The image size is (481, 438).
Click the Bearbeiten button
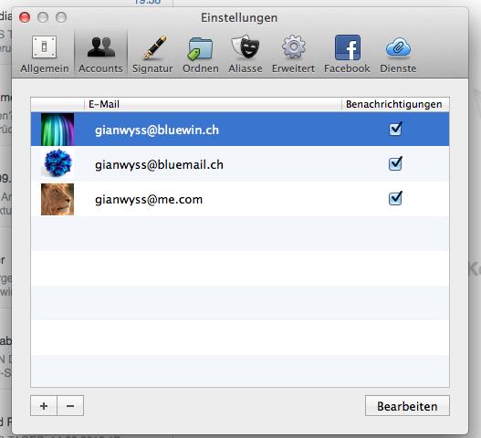(407, 406)
